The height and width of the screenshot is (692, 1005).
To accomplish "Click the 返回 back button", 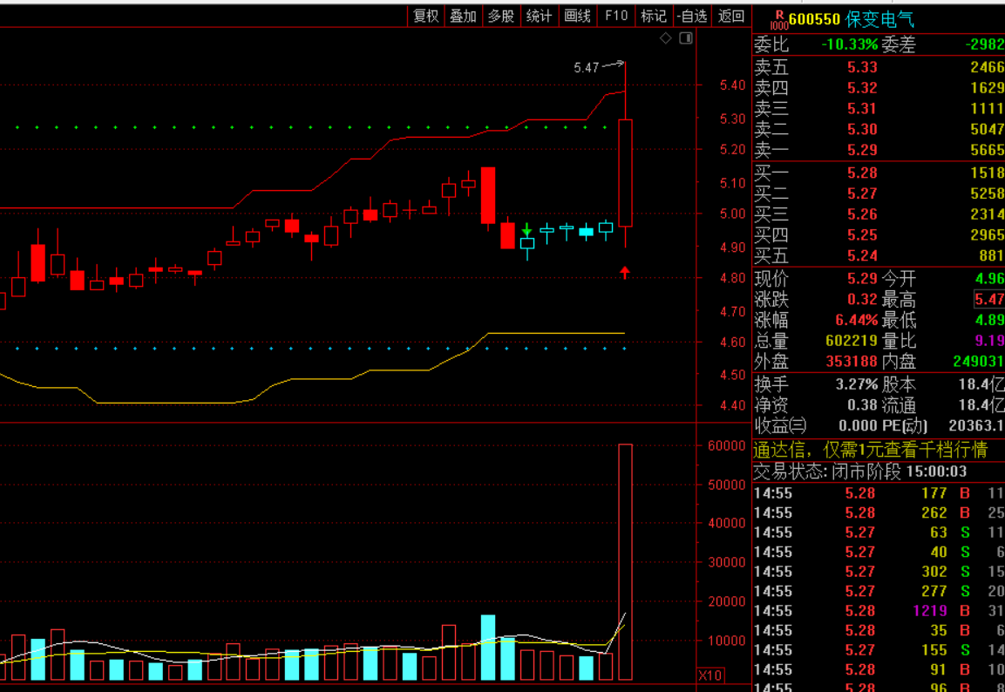I will tap(731, 16).
